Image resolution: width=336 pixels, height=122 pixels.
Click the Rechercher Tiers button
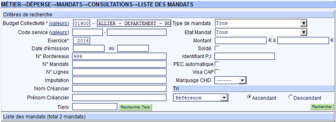[135, 107]
